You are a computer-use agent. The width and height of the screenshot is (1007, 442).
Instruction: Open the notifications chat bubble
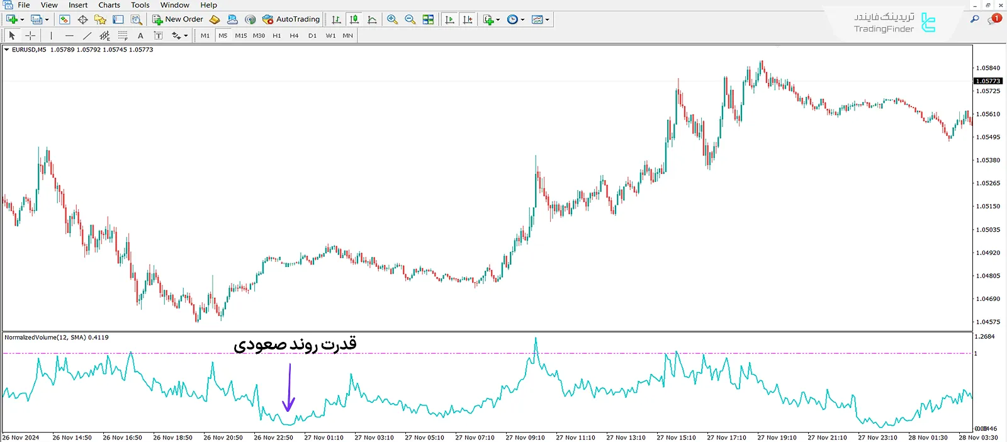(994, 20)
